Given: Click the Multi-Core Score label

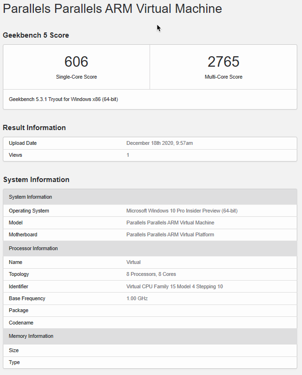Looking at the screenshot, I should [223, 77].
